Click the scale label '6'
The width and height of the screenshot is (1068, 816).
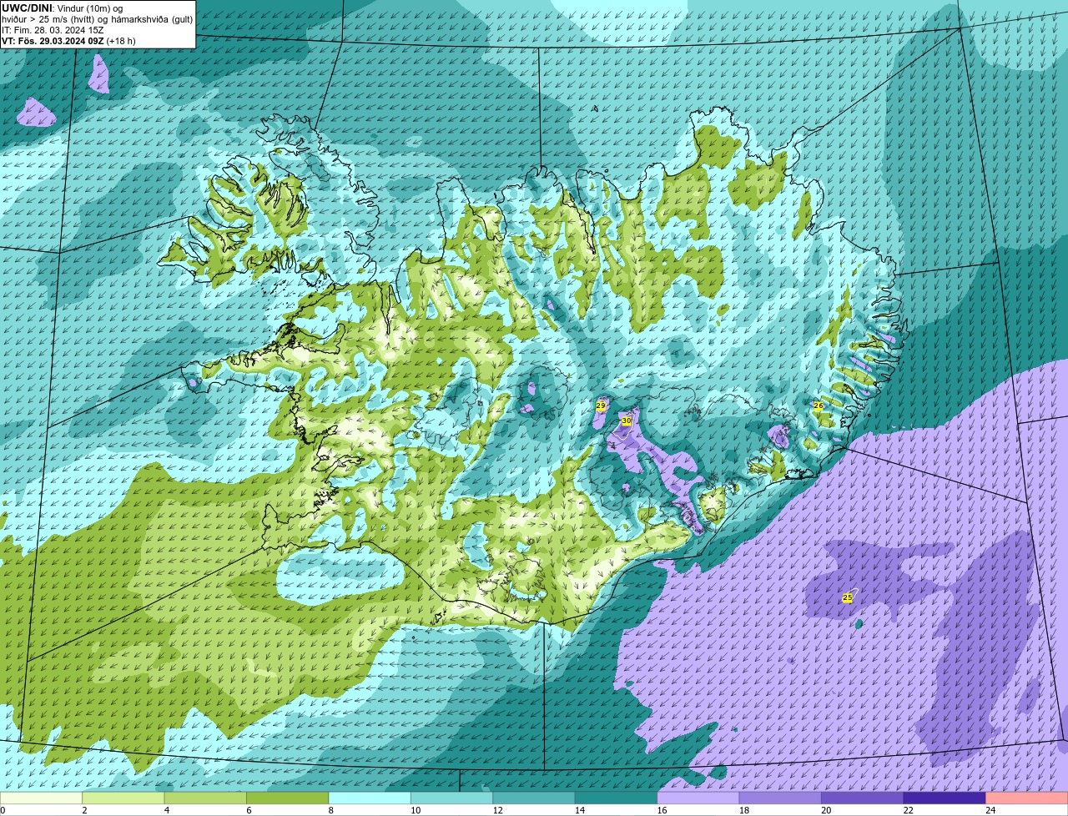tap(249, 810)
